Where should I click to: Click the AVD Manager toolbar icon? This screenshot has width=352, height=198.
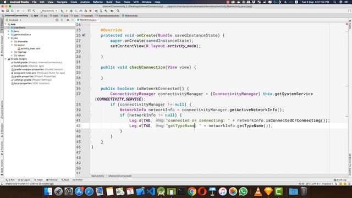[101, 11]
